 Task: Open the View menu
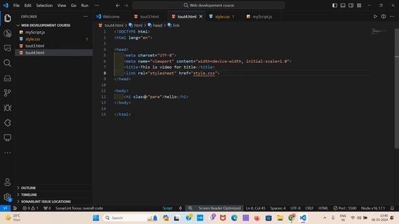tap(62, 6)
